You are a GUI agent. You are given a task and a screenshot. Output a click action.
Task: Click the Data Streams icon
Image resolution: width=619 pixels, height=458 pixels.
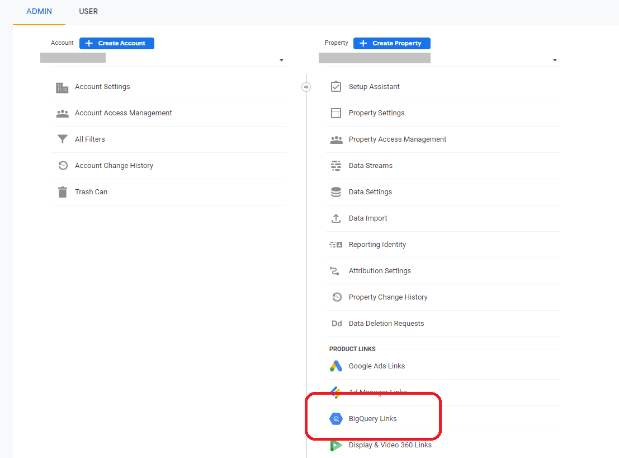tap(336, 166)
